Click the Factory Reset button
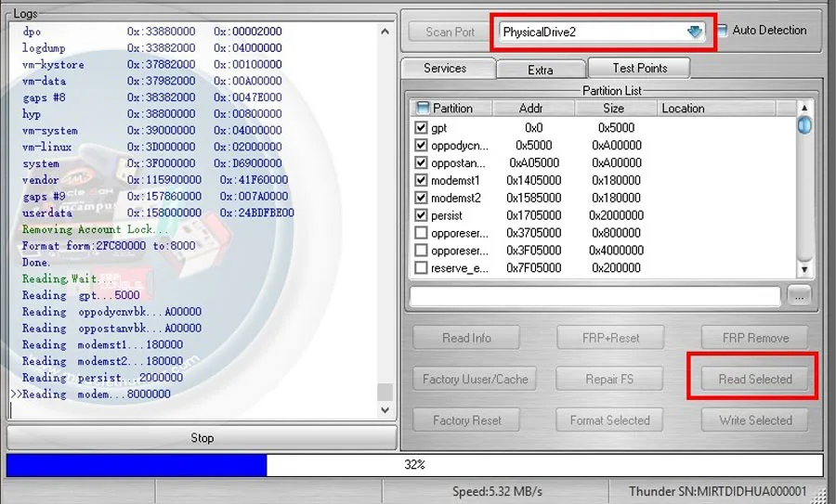This screenshot has width=836, height=504. [x=466, y=420]
